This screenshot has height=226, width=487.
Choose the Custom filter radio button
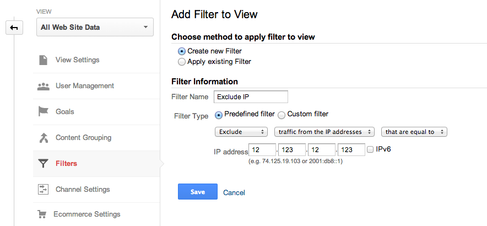pos(282,115)
